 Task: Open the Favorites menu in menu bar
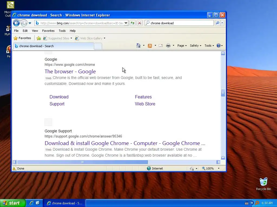pos(48,31)
